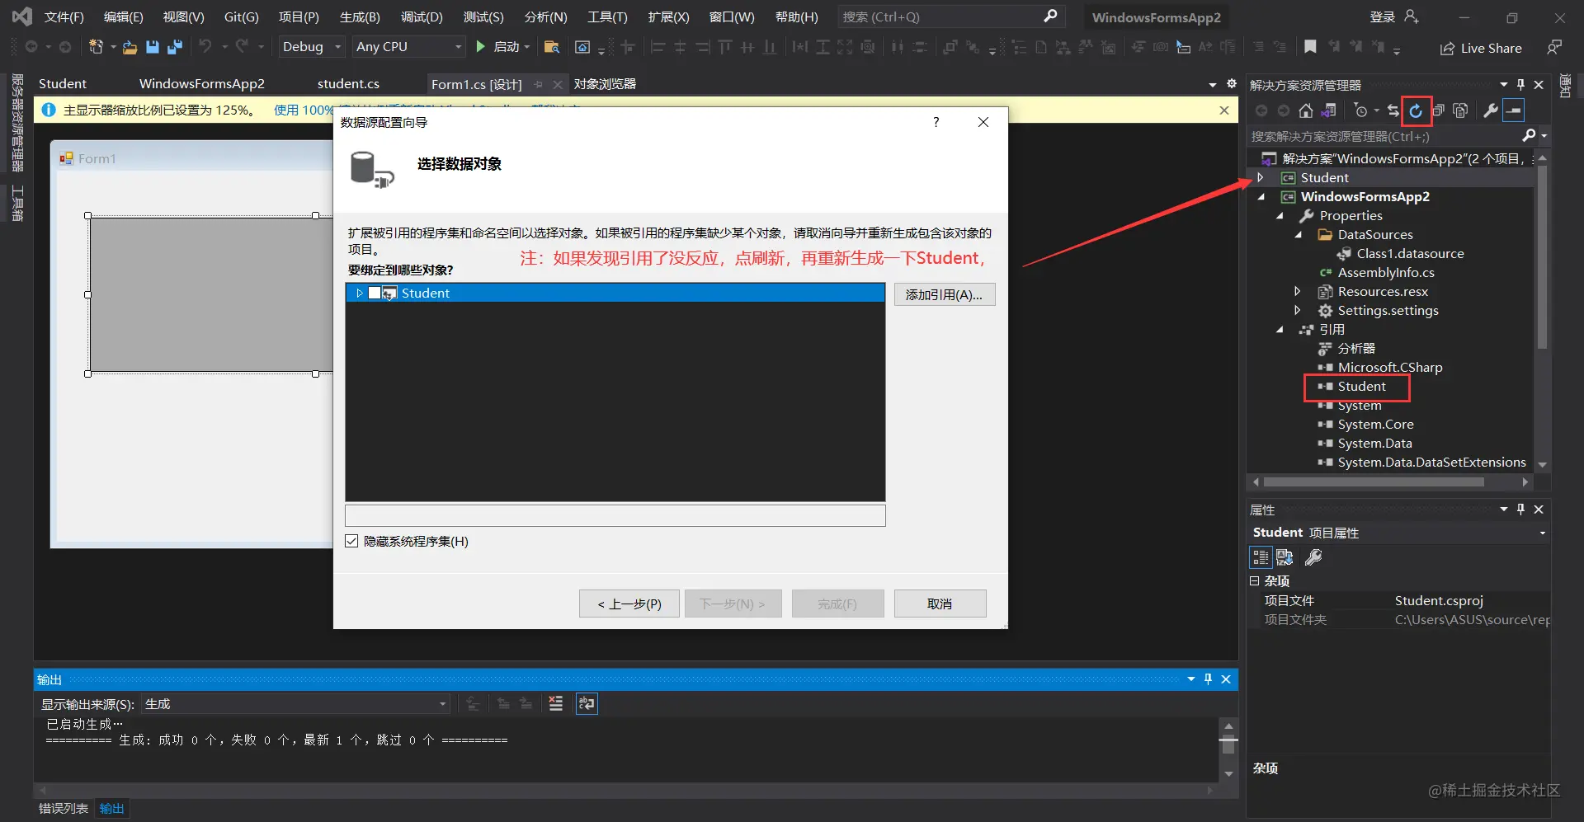Check the Student object checkbox
The width and height of the screenshot is (1584, 822).
(375, 293)
